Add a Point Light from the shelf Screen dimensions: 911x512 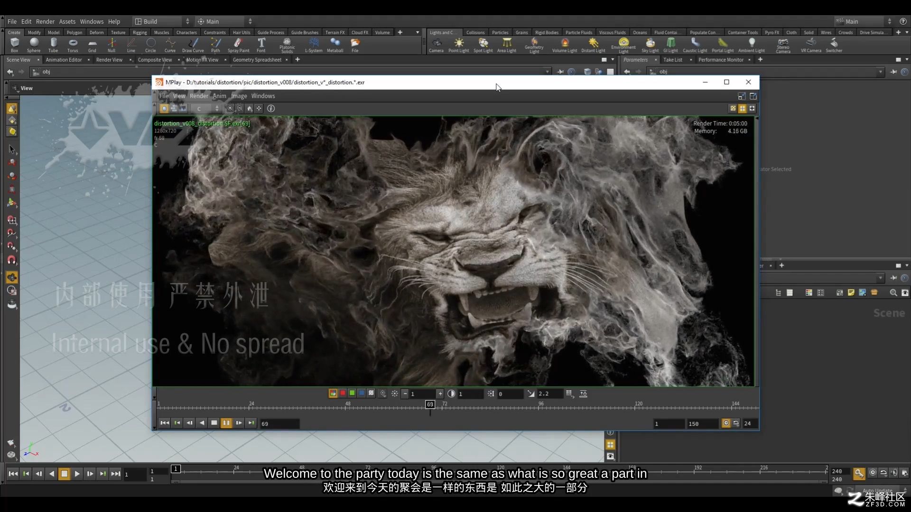[458, 46]
